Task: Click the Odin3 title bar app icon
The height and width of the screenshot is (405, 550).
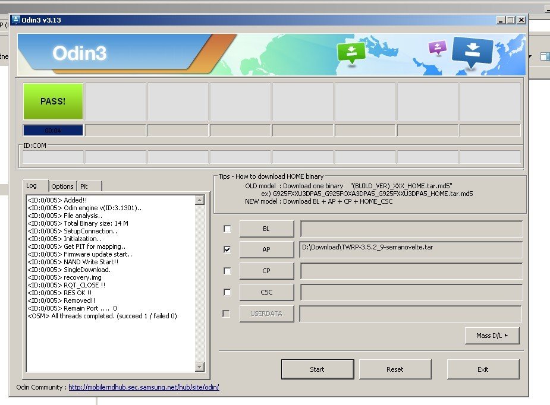Action: click(x=16, y=20)
